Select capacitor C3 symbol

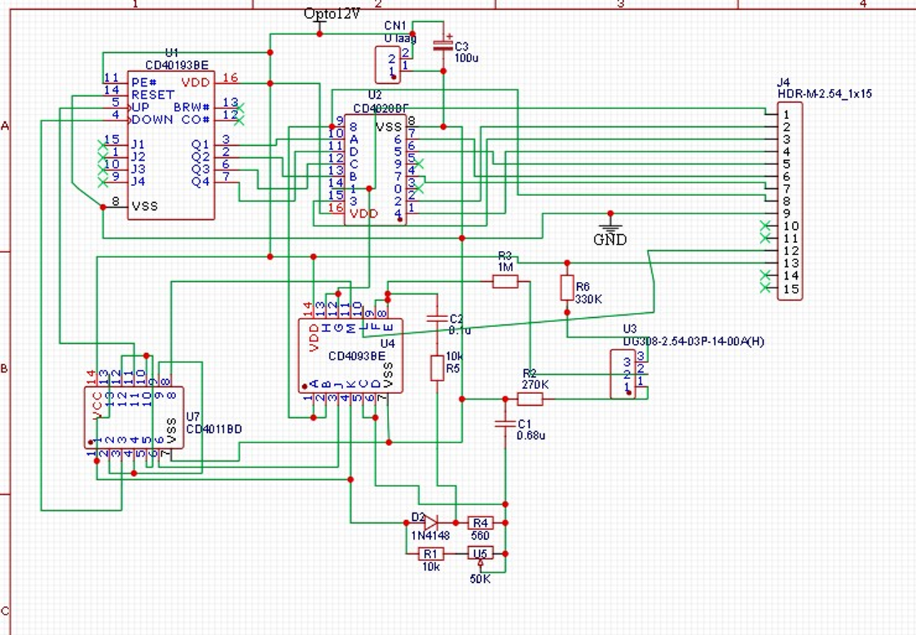click(443, 46)
